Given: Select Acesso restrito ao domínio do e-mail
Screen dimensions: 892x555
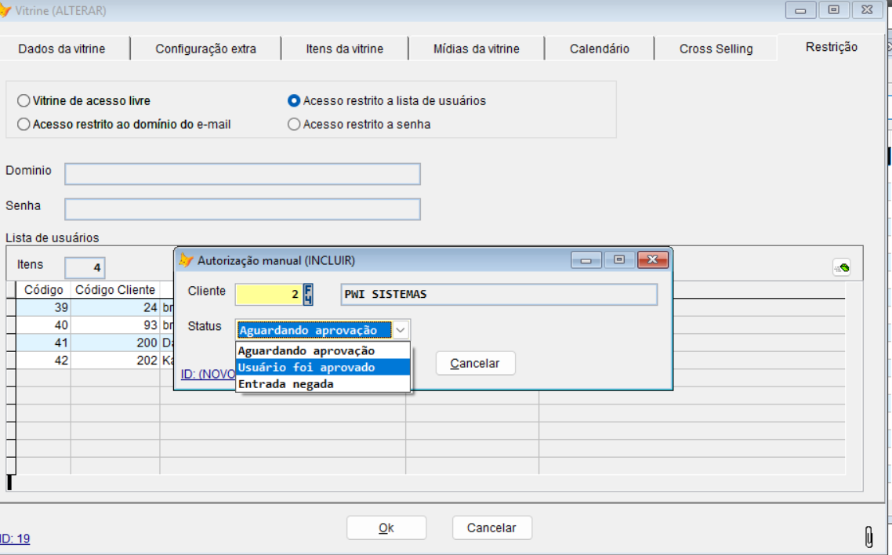Looking at the screenshot, I should tap(25, 123).
